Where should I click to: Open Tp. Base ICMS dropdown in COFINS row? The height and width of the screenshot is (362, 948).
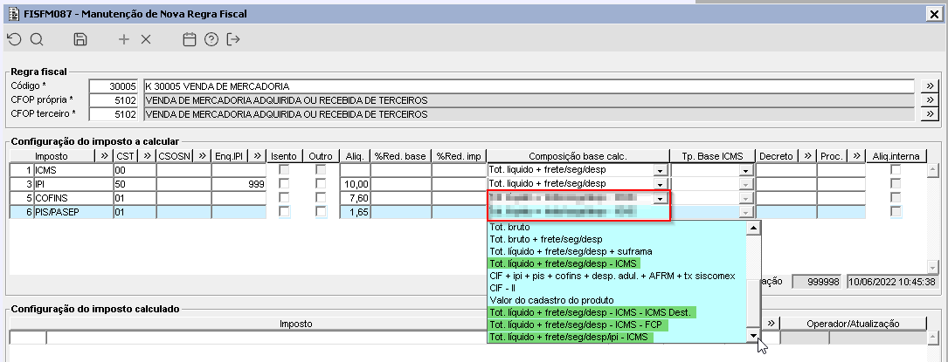(746, 199)
